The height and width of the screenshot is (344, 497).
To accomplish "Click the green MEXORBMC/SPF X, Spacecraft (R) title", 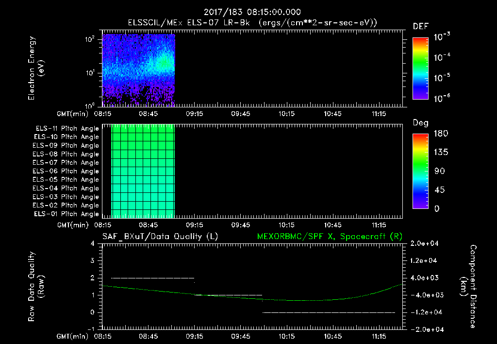I will tap(330, 237).
